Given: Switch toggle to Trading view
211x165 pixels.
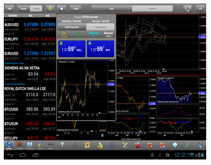Looking at the screenshot, I should coord(36,9).
